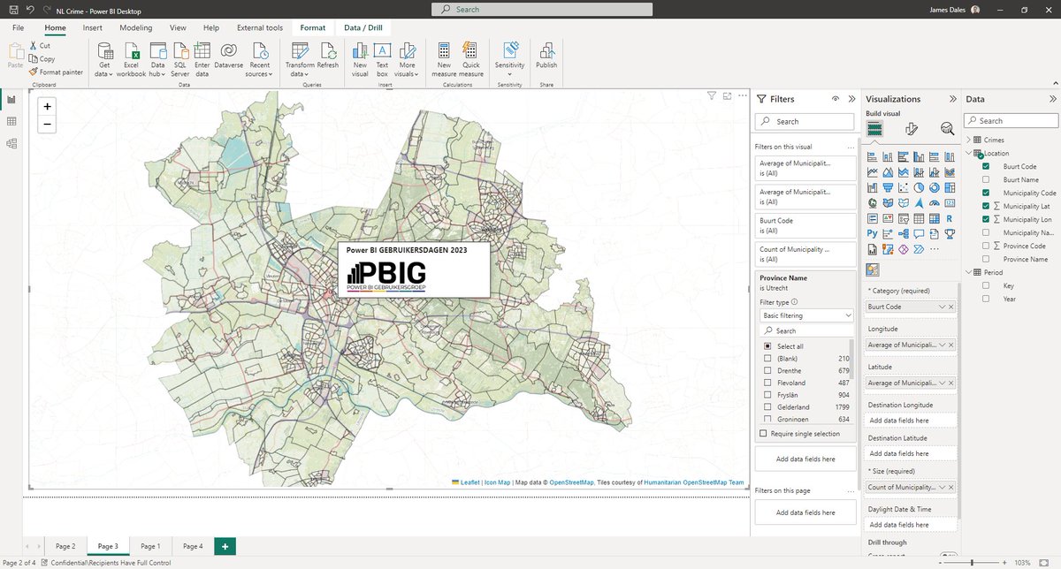Open the Sensitivity label menu
Screen dimensions: 1061x569
510,58
